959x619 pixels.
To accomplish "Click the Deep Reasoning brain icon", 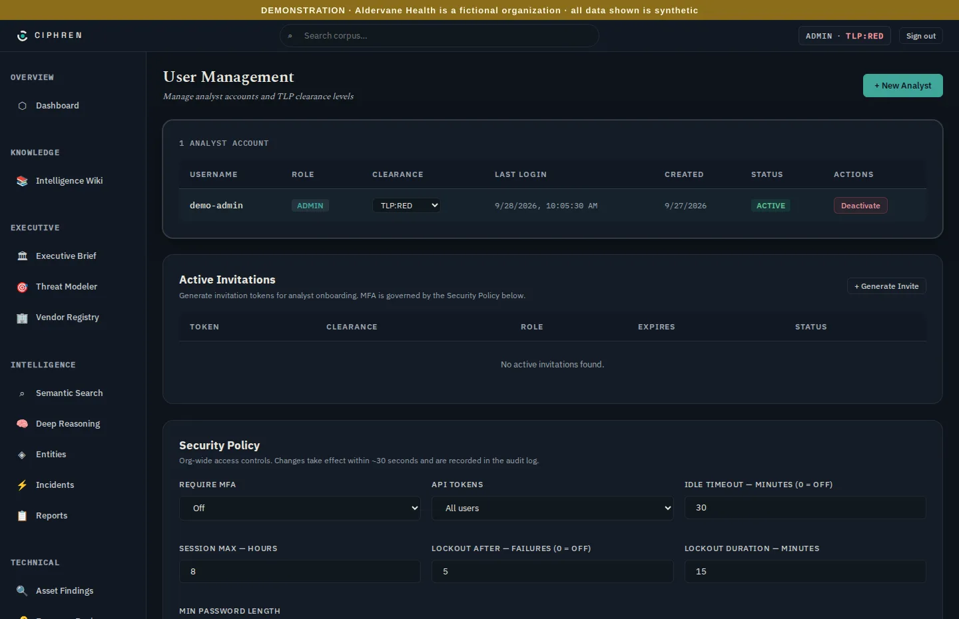I will (x=22, y=424).
